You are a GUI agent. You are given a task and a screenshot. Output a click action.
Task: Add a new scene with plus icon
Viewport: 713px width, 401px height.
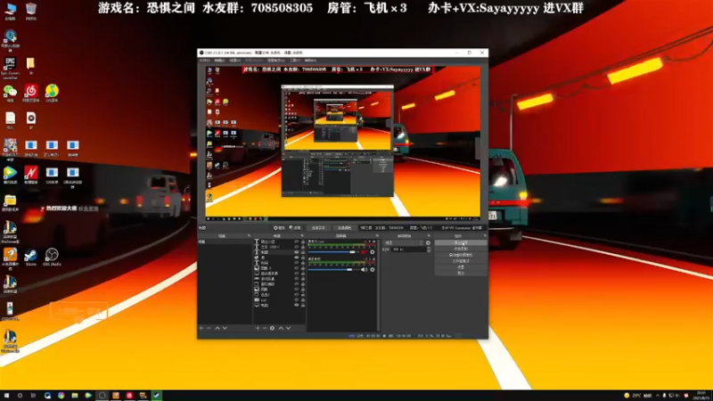click(201, 328)
